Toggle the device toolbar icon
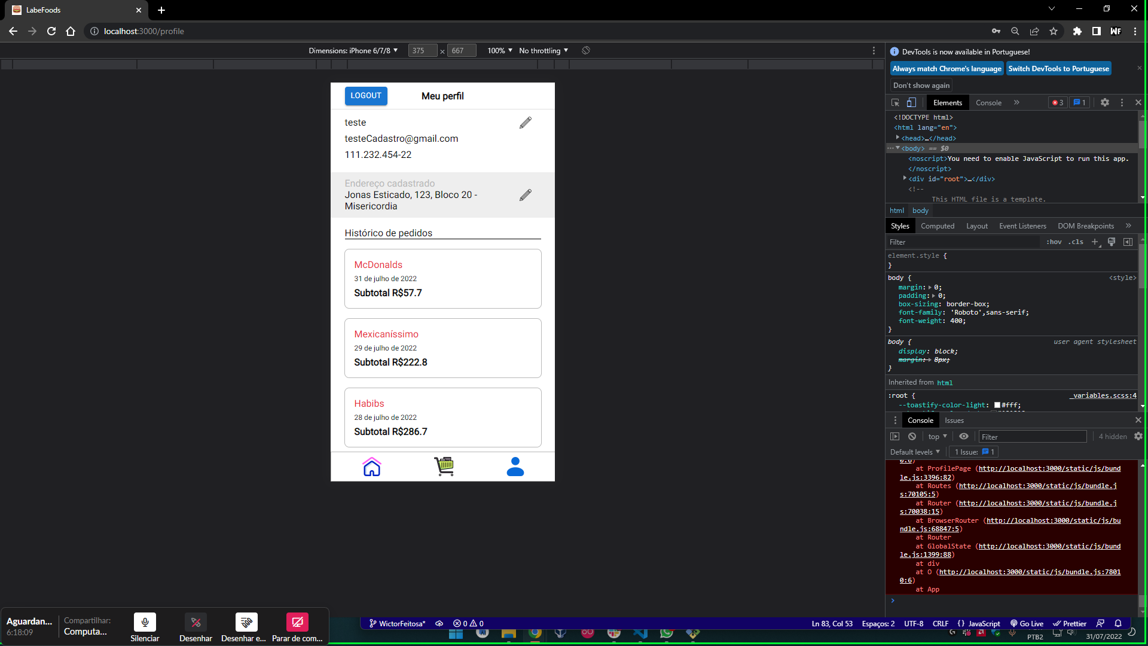1148x646 pixels. pos(911,103)
